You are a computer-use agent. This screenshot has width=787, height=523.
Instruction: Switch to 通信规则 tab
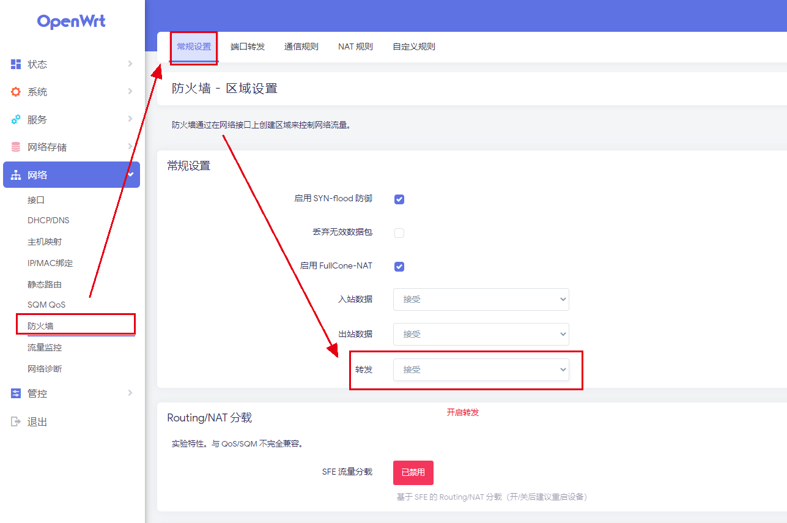click(x=301, y=46)
